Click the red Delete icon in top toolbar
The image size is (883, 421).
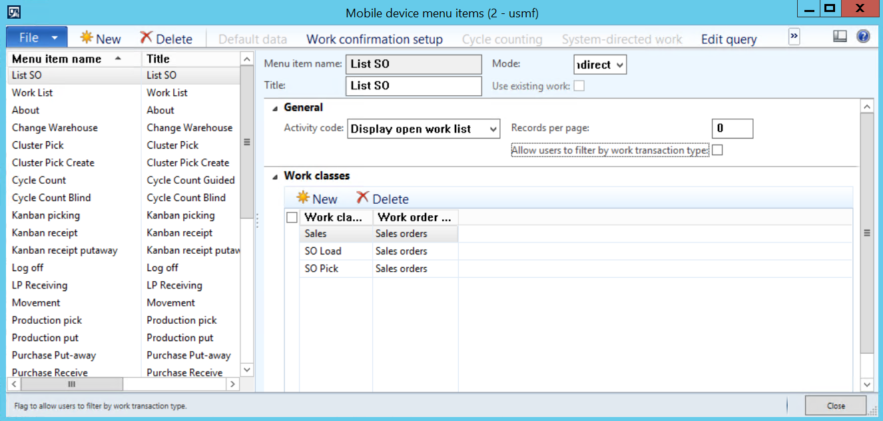[x=147, y=38]
